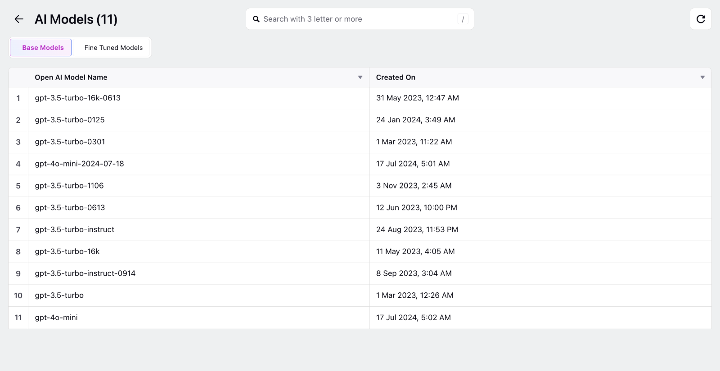Click the back arrow icon

pos(19,19)
